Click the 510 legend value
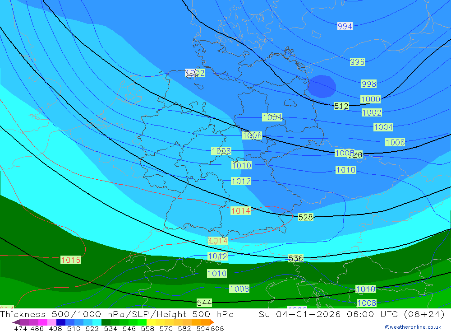The height and width of the screenshot is (331, 451). [x=74, y=328]
